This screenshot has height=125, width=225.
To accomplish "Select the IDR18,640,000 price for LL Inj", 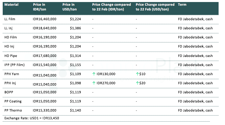I will point(45,28).
